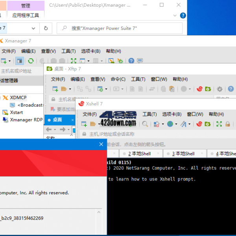The width and height of the screenshot is (236, 236).
Task: Click magnifier search icon in Xshell toolbar
Action: point(145,124)
